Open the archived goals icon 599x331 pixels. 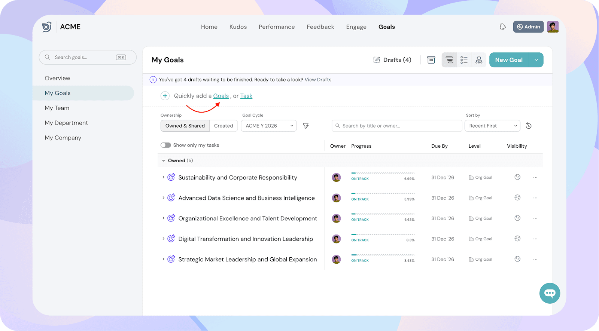(x=431, y=60)
